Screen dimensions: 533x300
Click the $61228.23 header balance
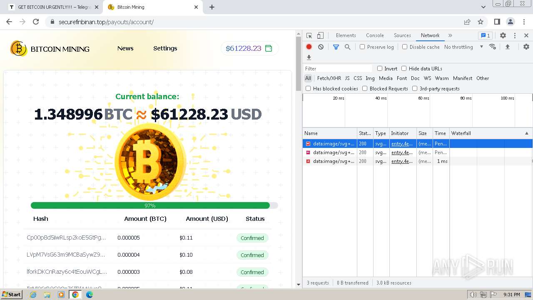point(243,48)
